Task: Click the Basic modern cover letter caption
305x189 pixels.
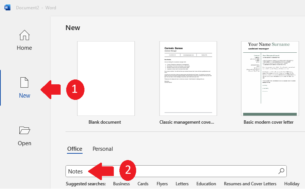Action: point(269,122)
